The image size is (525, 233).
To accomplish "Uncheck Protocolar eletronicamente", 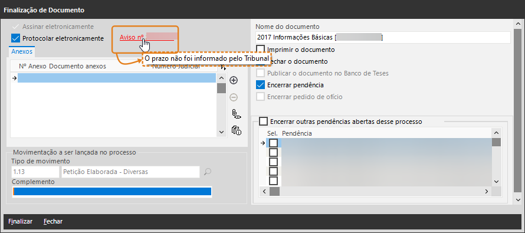I will (x=16, y=38).
